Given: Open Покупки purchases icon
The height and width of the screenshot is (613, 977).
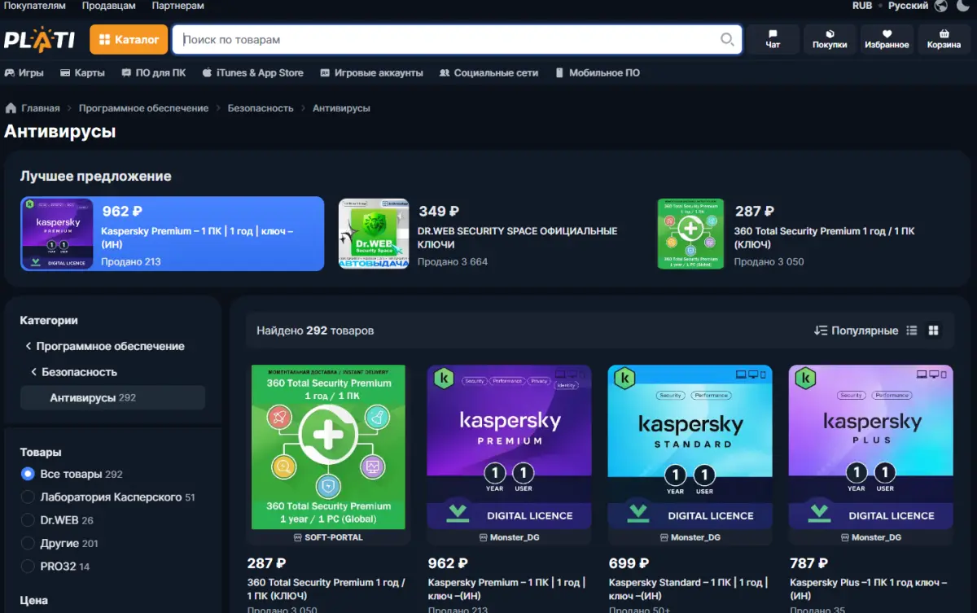Looking at the screenshot, I should 830,39.
